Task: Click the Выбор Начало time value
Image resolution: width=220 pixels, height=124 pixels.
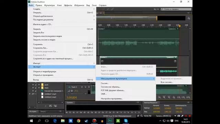Action: coord(157,108)
